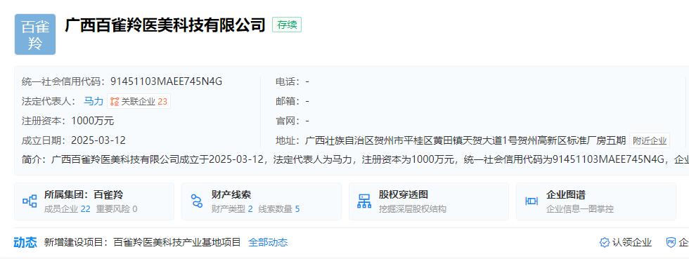Click the 附近企业 button
Viewport: 689px width, 259px height.
[x=650, y=140]
